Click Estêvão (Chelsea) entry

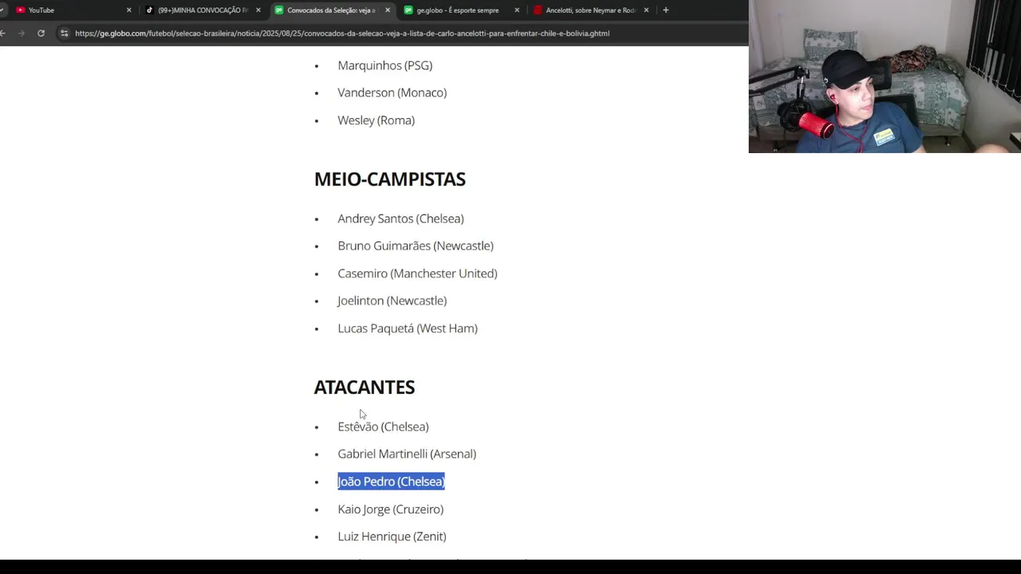(x=383, y=427)
